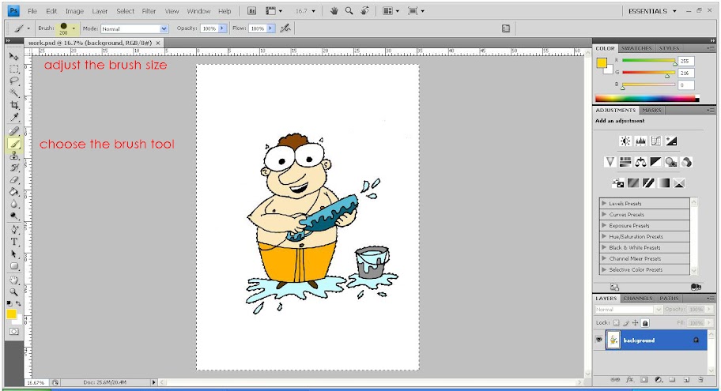Expand Exposure Presets
The width and height of the screenshot is (721, 391).
point(604,225)
